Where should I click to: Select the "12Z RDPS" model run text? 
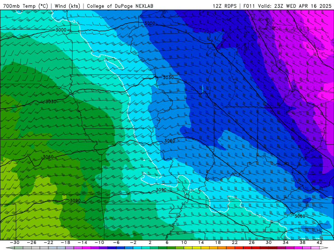(x=225, y=6)
